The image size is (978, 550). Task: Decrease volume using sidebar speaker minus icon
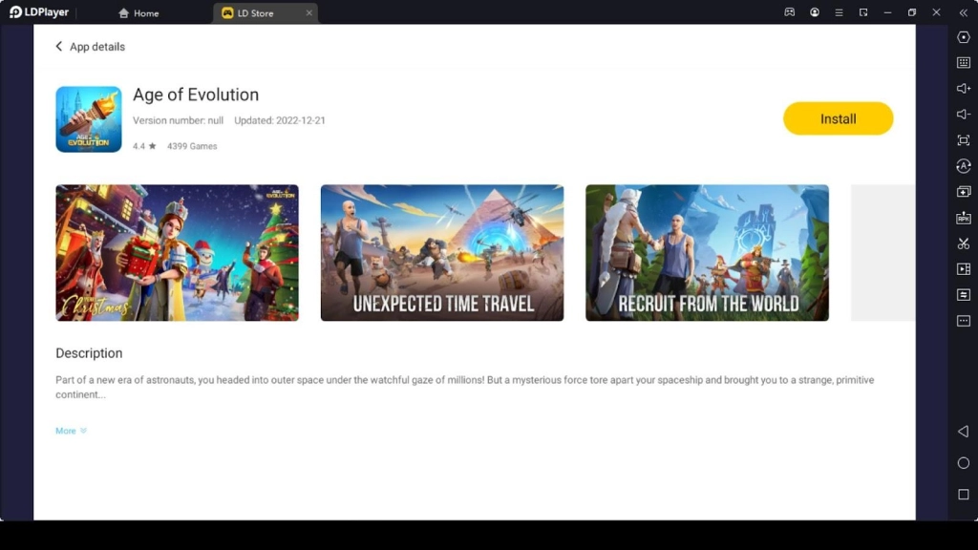[x=963, y=115]
